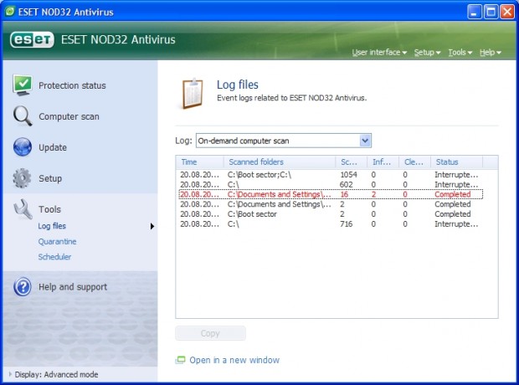Select log row with 602 scanned

pos(331,184)
